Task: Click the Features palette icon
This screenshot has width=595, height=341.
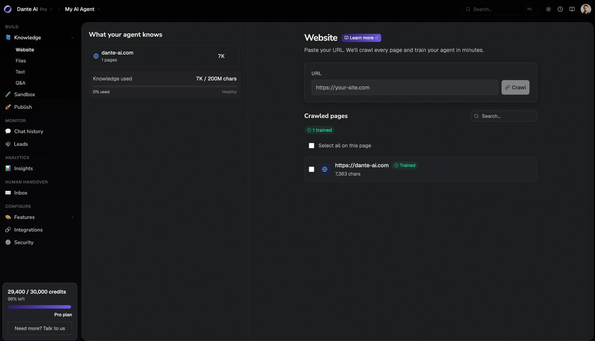Action: (8, 217)
